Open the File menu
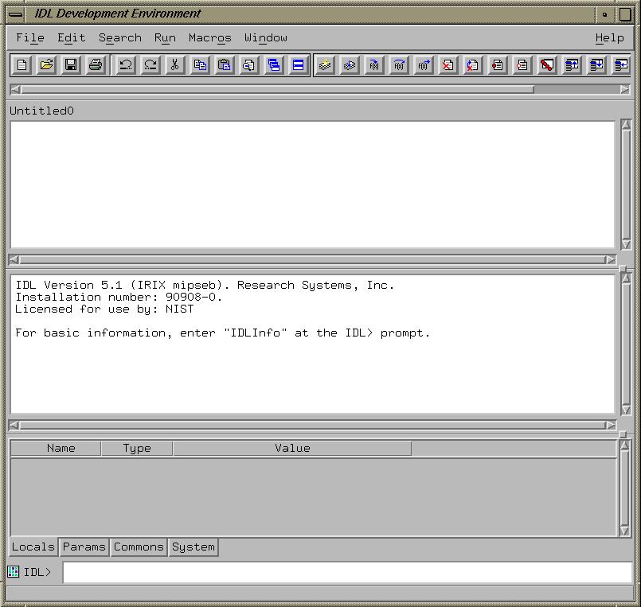641x607 pixels. [29, 37]
